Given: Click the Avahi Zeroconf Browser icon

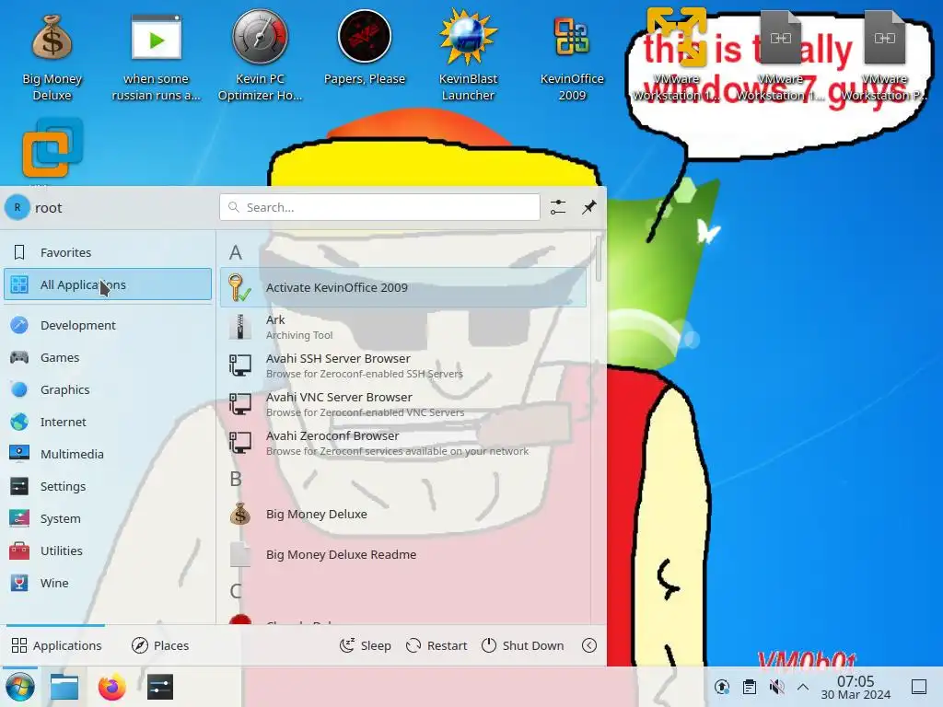Looking at the screenshot, I should [240, 443].
